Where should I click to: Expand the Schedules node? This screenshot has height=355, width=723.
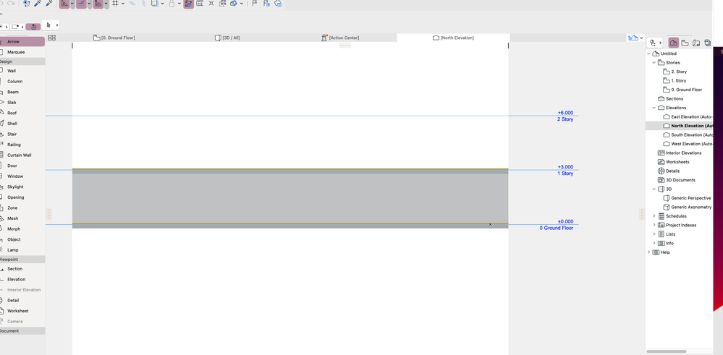click(654, 216)
